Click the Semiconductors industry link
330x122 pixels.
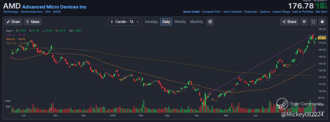tap(31, 12)
